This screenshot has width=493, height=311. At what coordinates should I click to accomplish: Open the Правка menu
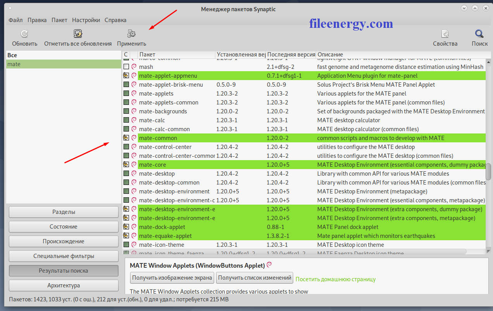point(37,20)
